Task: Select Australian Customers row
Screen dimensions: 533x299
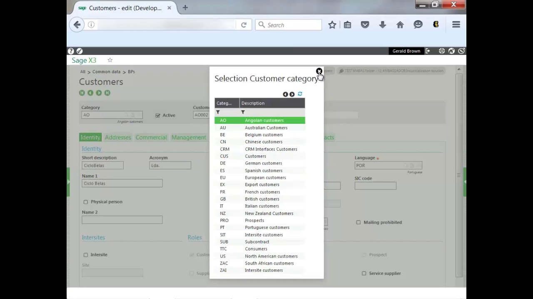Action: coord(260,128)
